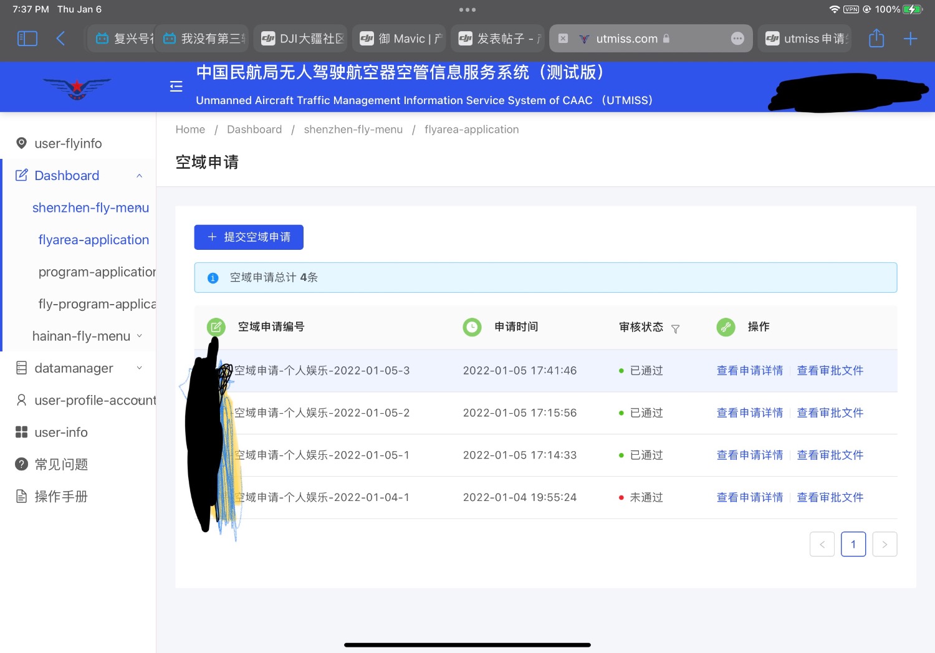Click the green 空域申请编号 column icon

coord(216,326)
